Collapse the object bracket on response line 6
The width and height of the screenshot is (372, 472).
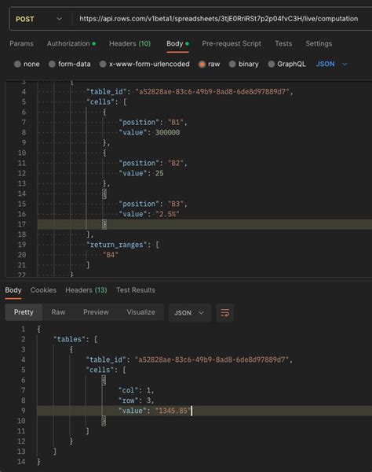coord(104,380)
